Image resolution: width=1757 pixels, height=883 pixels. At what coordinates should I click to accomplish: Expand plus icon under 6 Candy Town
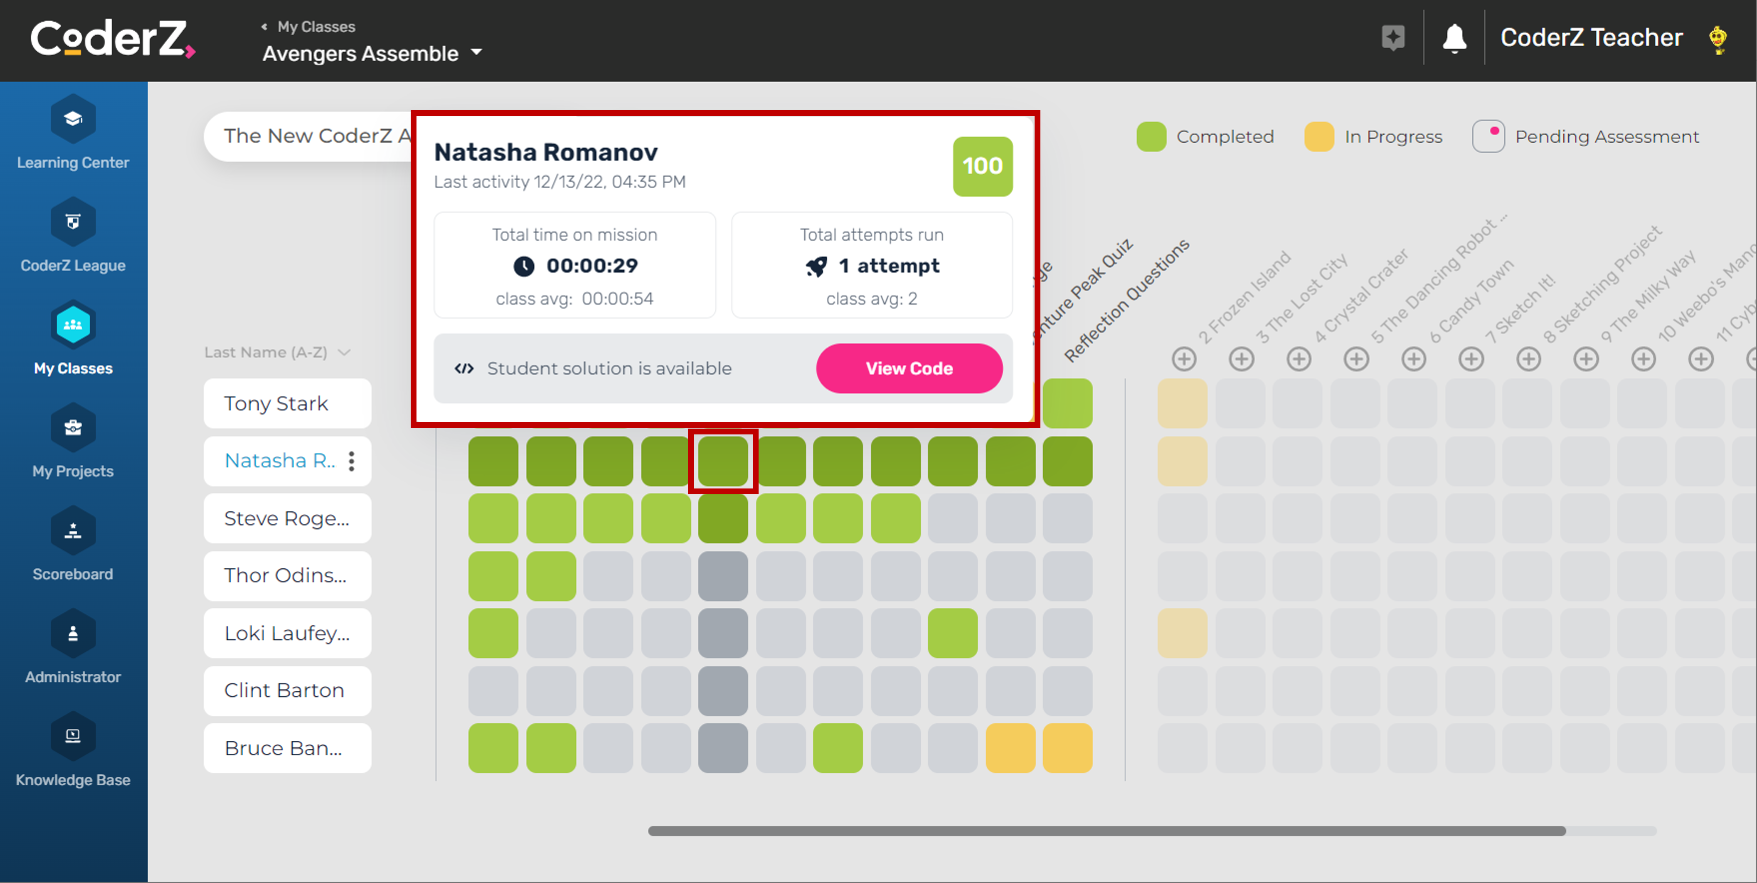click(x=1414, y=358)
